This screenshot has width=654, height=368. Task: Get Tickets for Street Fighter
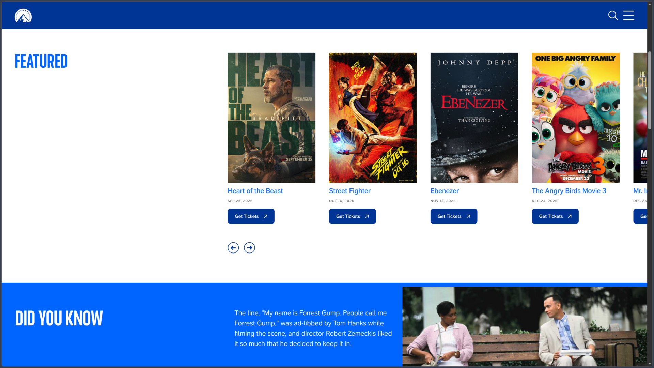point(353,216)
